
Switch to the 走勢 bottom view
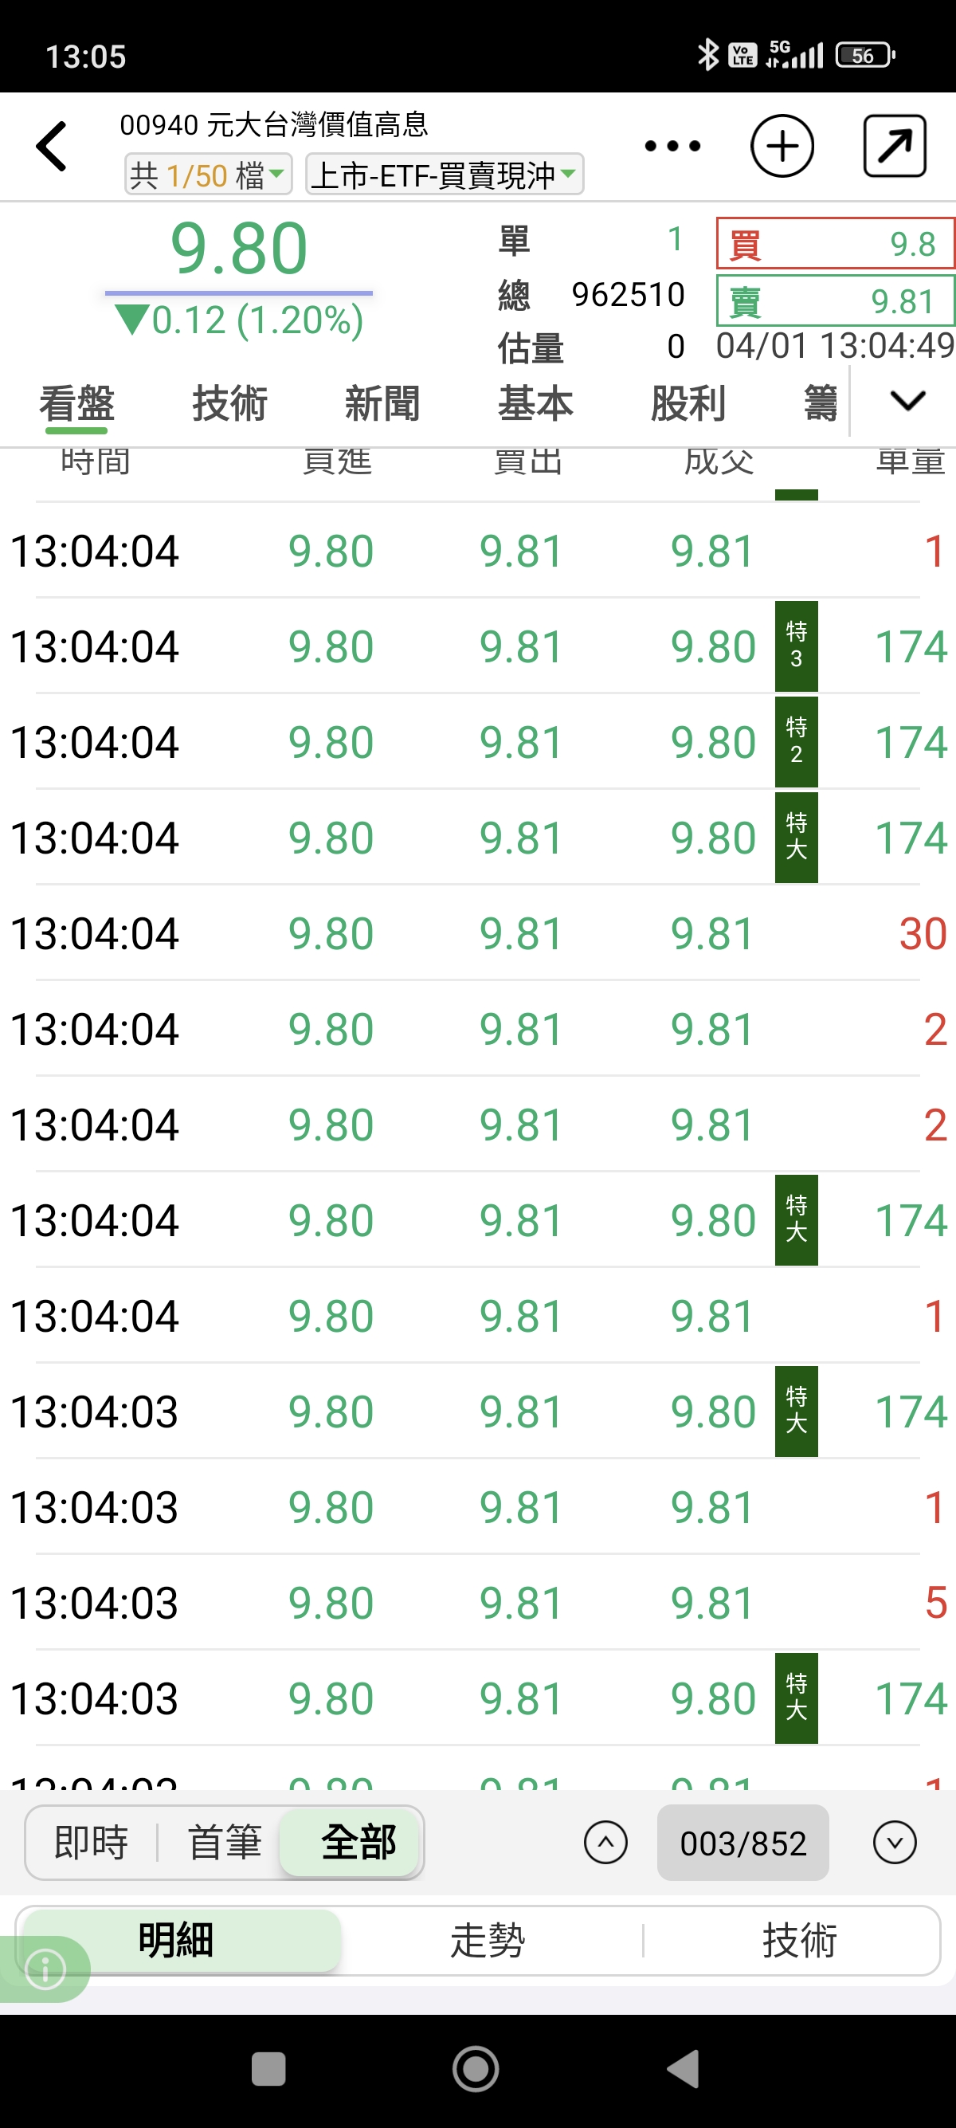487,1940
